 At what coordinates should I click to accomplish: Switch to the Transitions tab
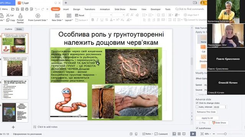click(x=90, y=9)
